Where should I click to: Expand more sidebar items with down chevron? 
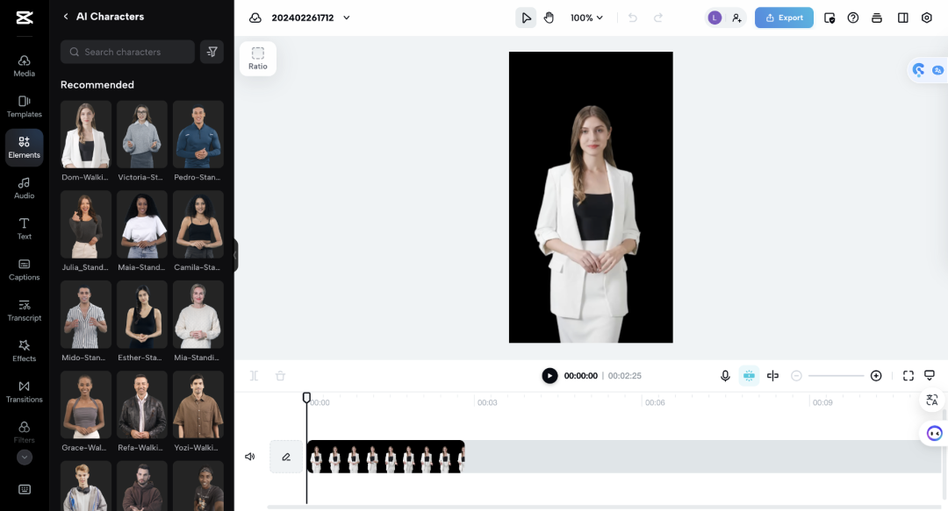[25, 457]
